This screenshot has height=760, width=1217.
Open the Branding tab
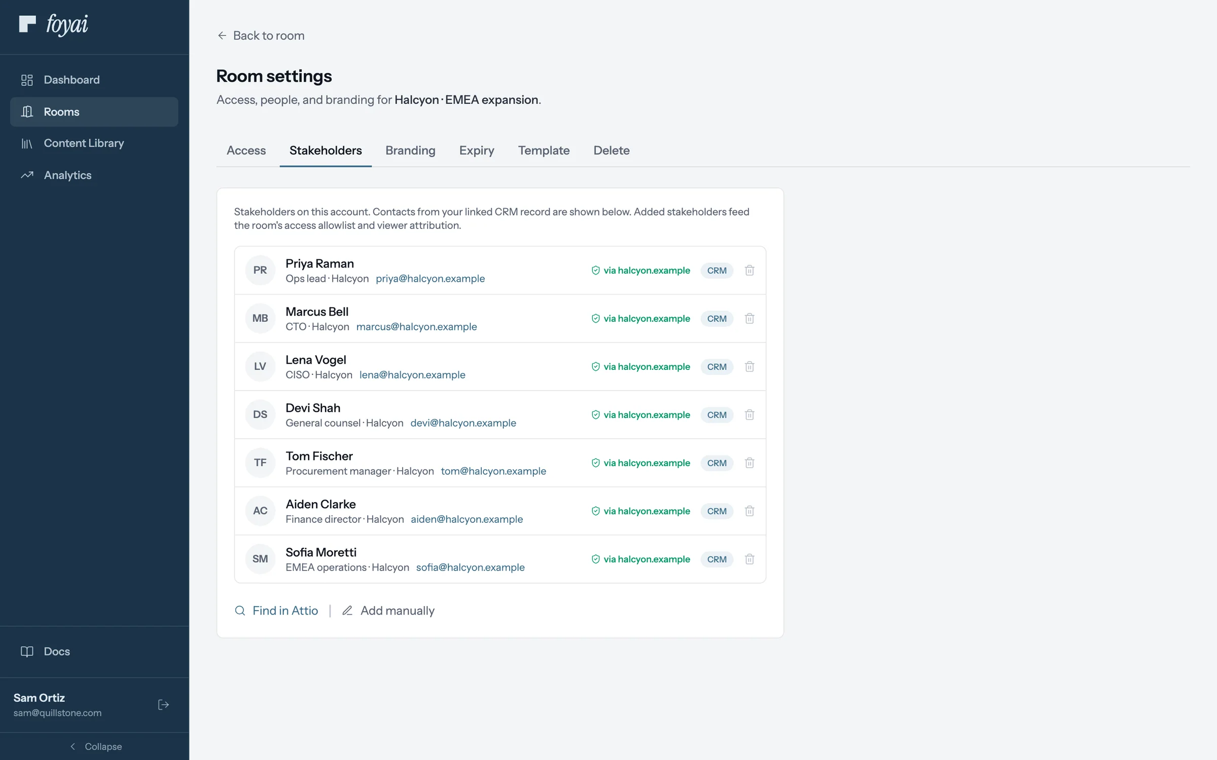click(410, 150)
